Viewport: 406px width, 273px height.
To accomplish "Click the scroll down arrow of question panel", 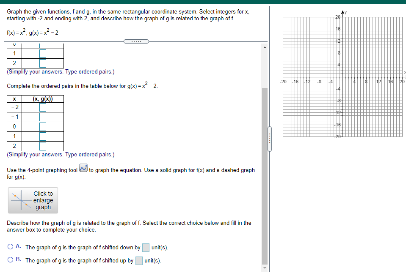I will [x=265, y=268].
